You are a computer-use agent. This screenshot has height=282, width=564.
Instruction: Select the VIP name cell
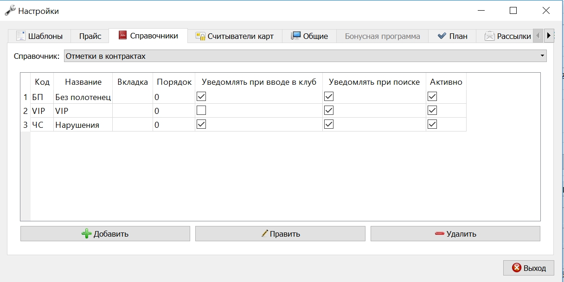(83, 111)
